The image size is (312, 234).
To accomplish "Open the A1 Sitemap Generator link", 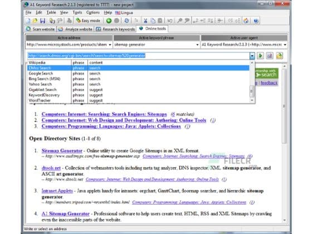I will 66,214.
